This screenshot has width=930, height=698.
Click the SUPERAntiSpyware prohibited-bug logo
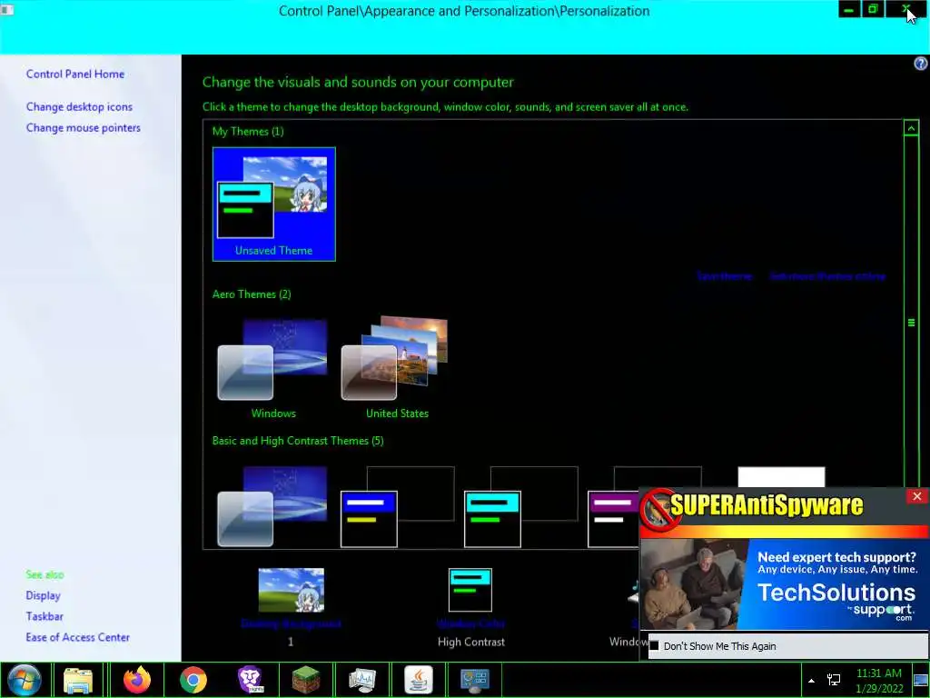click(659, 509)
